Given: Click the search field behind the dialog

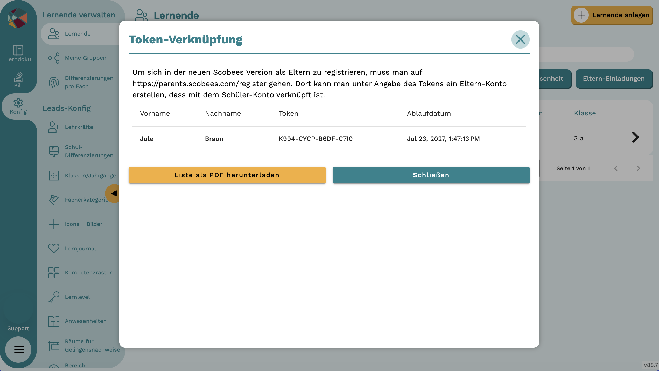Looking at the screenshot, I should pos(586,54).
